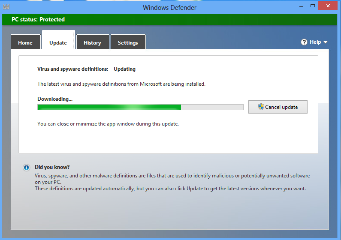Click the download progress bar

(140, 107)
